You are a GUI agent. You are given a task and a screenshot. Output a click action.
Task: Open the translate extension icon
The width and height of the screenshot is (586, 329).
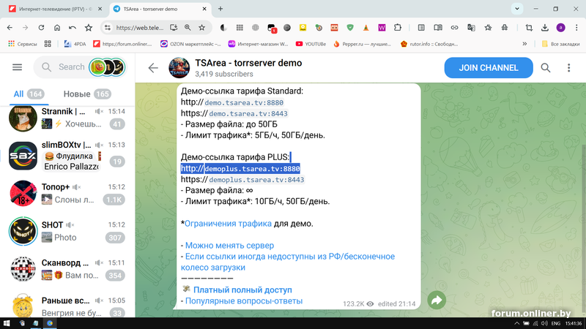pos(471,28)
